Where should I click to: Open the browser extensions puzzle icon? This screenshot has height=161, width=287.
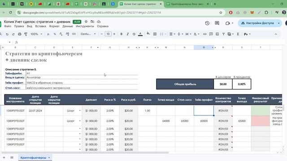click(x=266, y=13)
